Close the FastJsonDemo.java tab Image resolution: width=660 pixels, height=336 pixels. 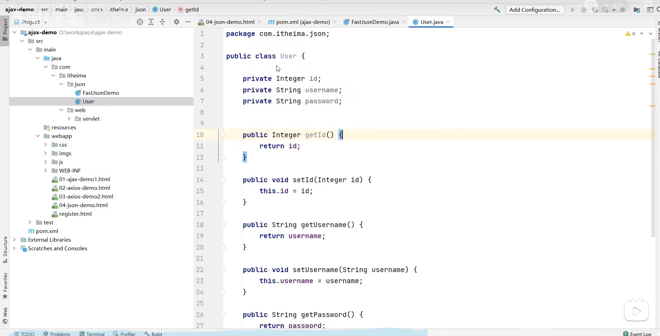pos(404,22)
